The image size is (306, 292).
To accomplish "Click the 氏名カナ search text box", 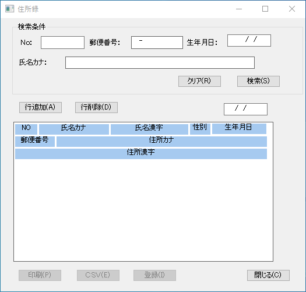I will point(160,63).
